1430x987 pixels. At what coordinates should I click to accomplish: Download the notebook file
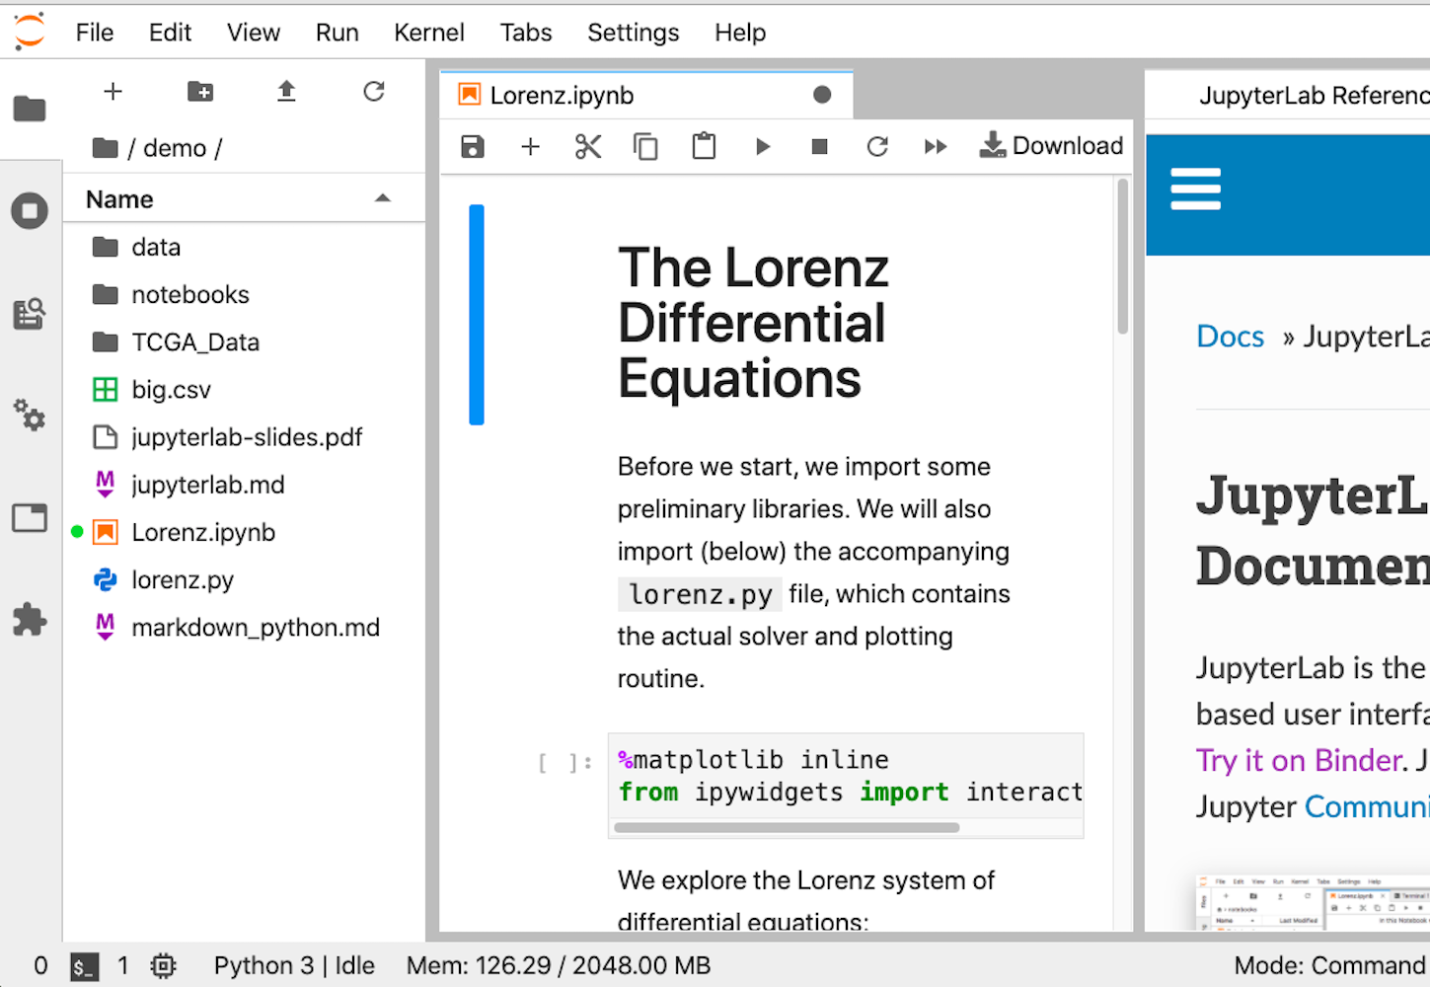[1051, 145]
